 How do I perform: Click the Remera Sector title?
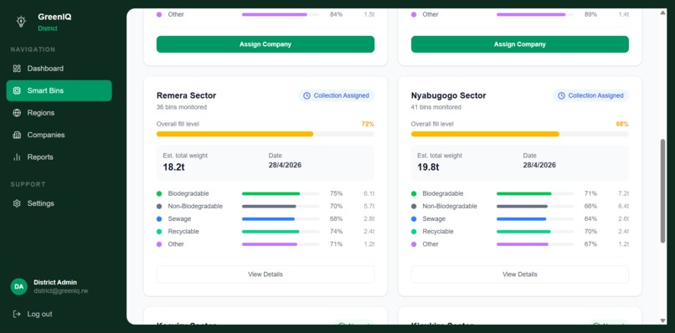click(187, 95)
